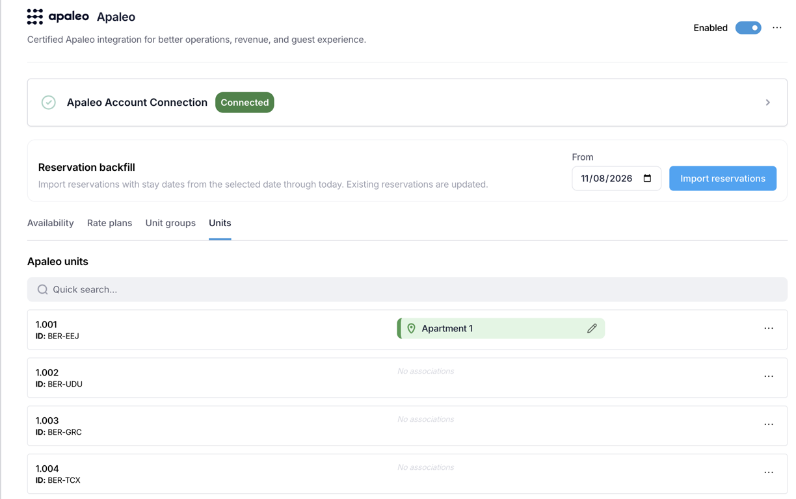The width and height of the screenshot is (796, 499).
Task: Open the more options menu for unit 1.001
Action: (x=769, y=329)
